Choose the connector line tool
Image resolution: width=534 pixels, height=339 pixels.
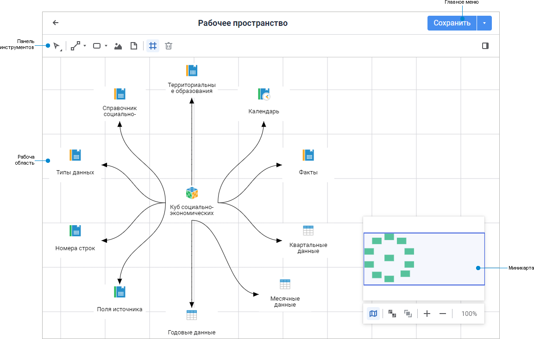point(75,46)
